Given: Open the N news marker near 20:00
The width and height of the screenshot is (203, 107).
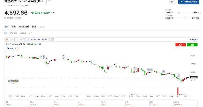Looking at the screenshot, I should (x=63, y=56).
